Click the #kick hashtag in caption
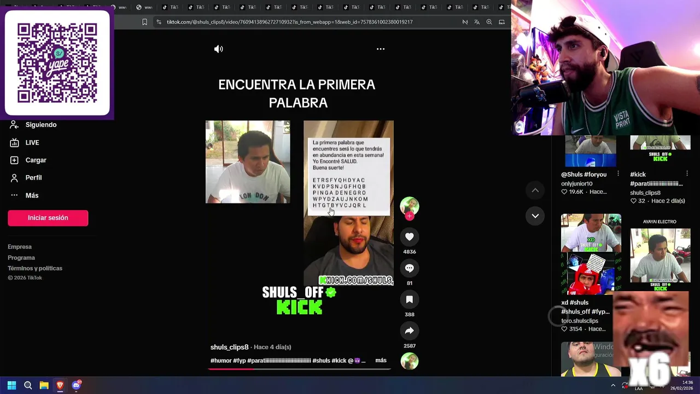 (x=339, y=361)
